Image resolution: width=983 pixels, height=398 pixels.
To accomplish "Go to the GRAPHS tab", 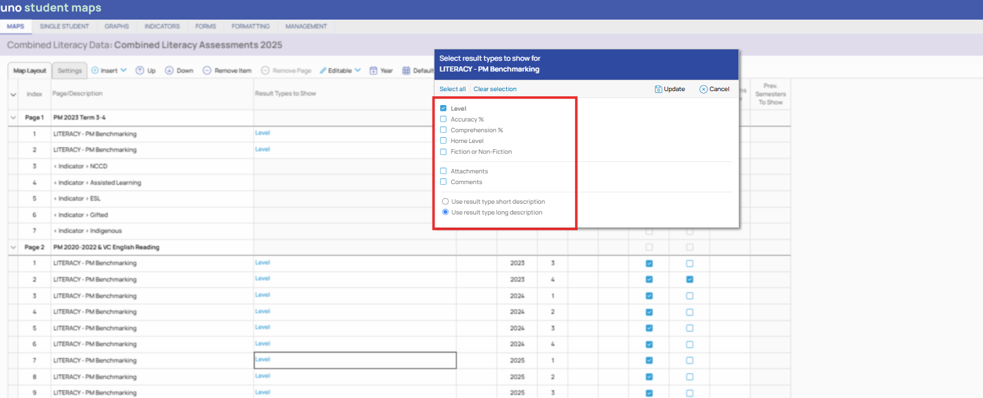I will pyautogui.click(x=117, y=27).
